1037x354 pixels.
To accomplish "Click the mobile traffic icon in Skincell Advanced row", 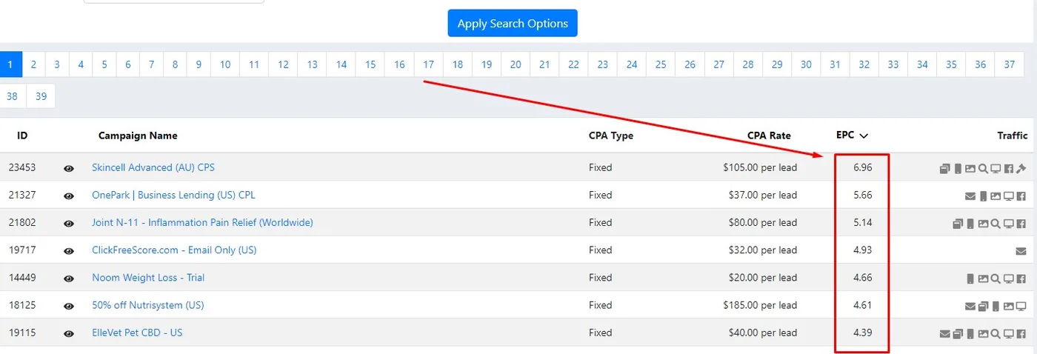I will pos(958,168).
